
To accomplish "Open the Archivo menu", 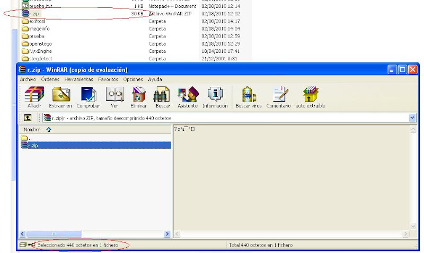I will tap(28, 79).
